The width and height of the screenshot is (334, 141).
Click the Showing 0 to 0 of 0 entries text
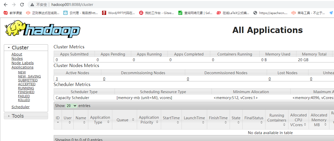79,139
